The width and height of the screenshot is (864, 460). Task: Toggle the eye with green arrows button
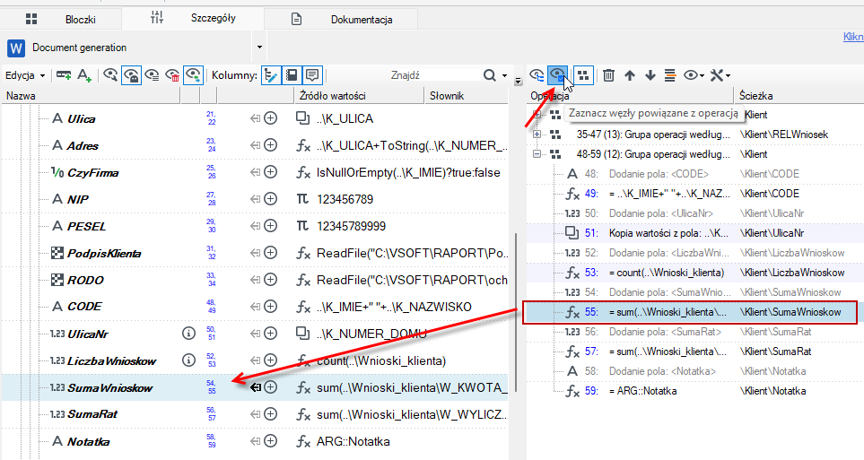click(x=194, y=75)
